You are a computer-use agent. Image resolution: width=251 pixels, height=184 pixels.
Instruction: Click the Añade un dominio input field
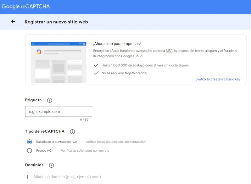[67, 177]
